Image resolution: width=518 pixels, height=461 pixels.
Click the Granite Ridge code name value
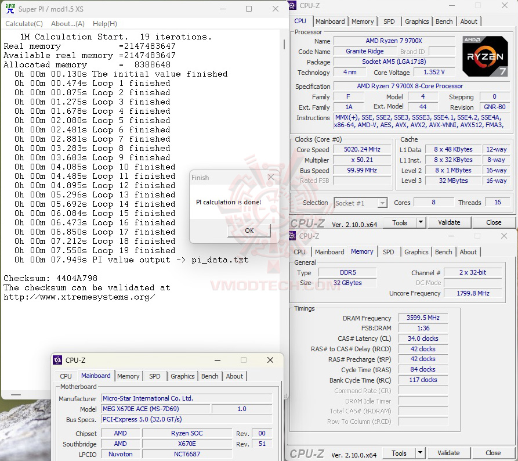coord(365,51)
